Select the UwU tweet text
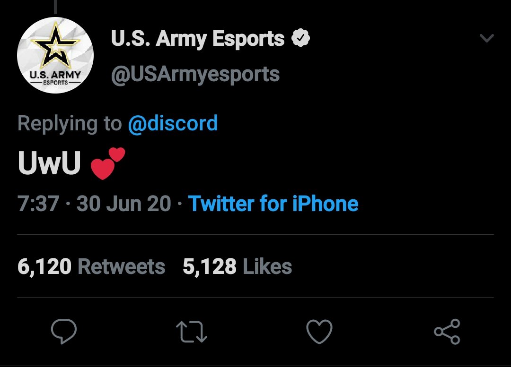 pyautogui.click(x=49, y=163)
